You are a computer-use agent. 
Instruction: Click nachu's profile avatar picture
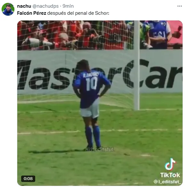point(8,9)
